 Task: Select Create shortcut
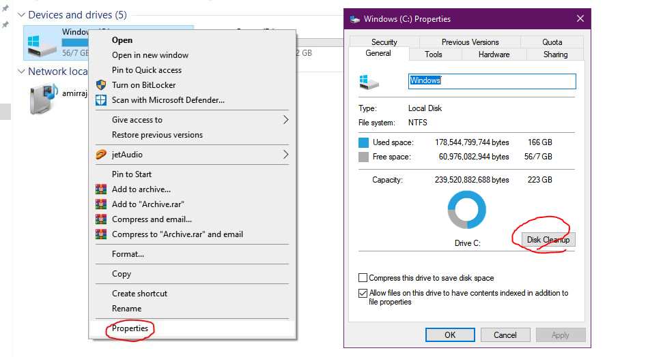[x=140, y=294]
